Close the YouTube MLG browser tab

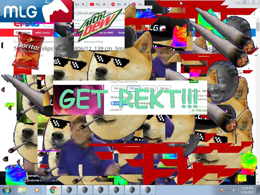(104, 4)
